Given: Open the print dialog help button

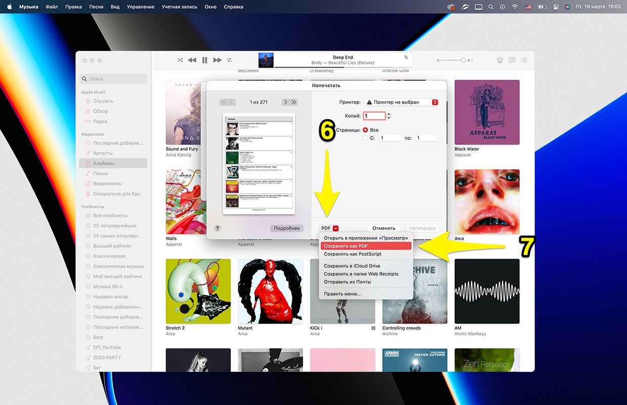Looking at the screenshot, I should click(217, 228).
